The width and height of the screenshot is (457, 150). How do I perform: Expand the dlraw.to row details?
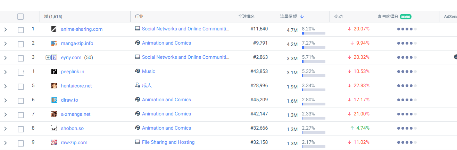click(5, 101)
